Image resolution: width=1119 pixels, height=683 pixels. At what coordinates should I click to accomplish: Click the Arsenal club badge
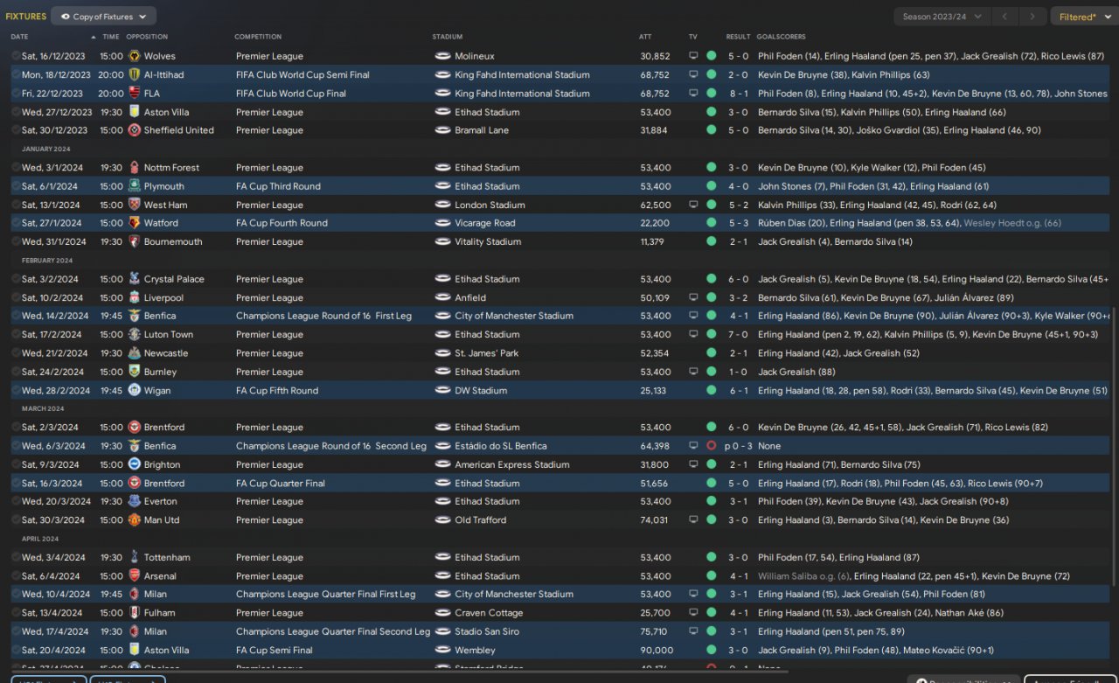(x=135, y=576)
